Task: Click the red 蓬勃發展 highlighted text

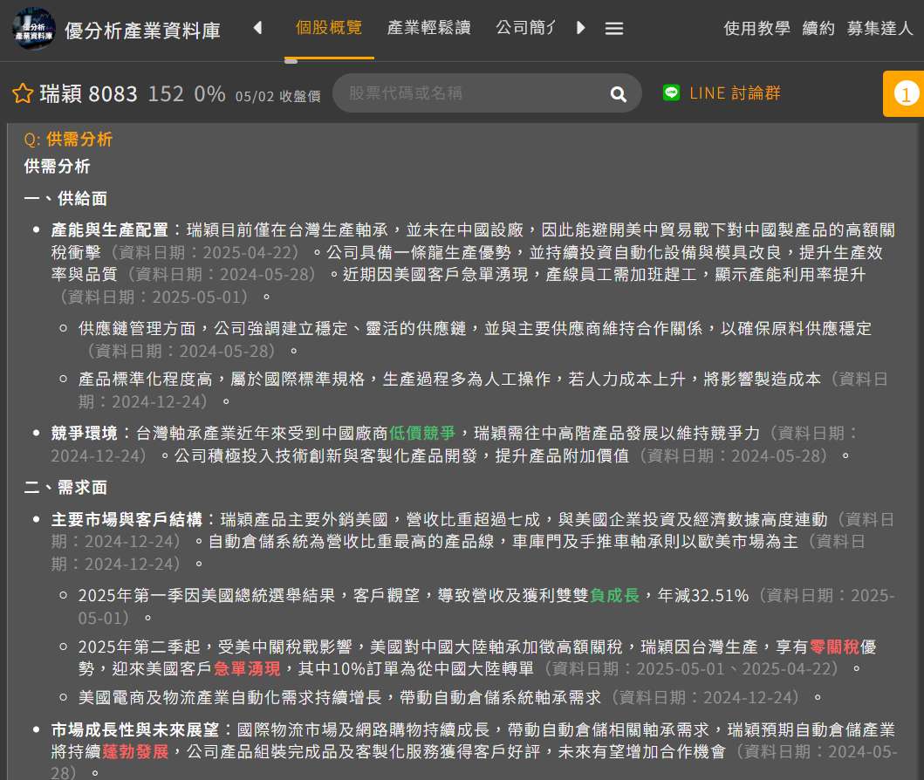Action: tap(135, 752)
